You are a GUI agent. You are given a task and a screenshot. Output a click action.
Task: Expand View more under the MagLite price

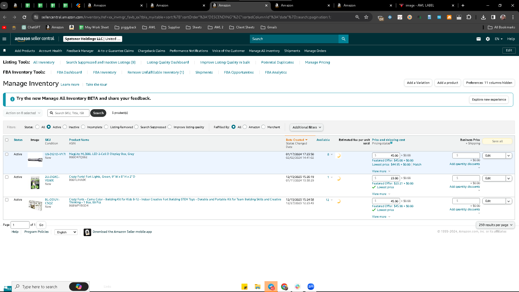click(x=381, y=171)
